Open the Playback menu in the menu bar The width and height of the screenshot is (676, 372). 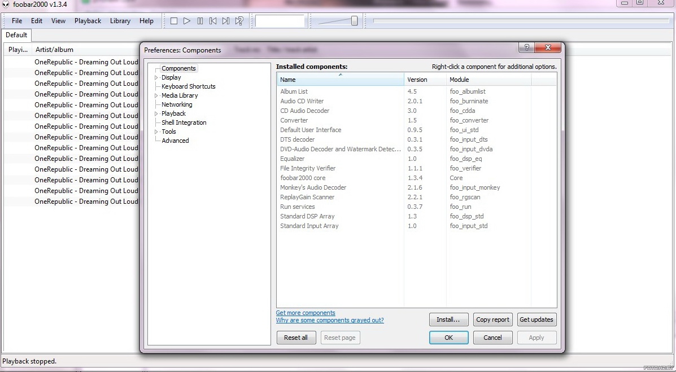88,21
